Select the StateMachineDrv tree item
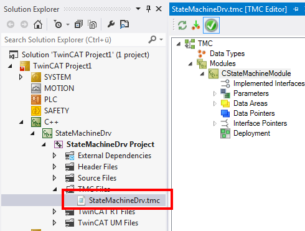 point(83,133)
